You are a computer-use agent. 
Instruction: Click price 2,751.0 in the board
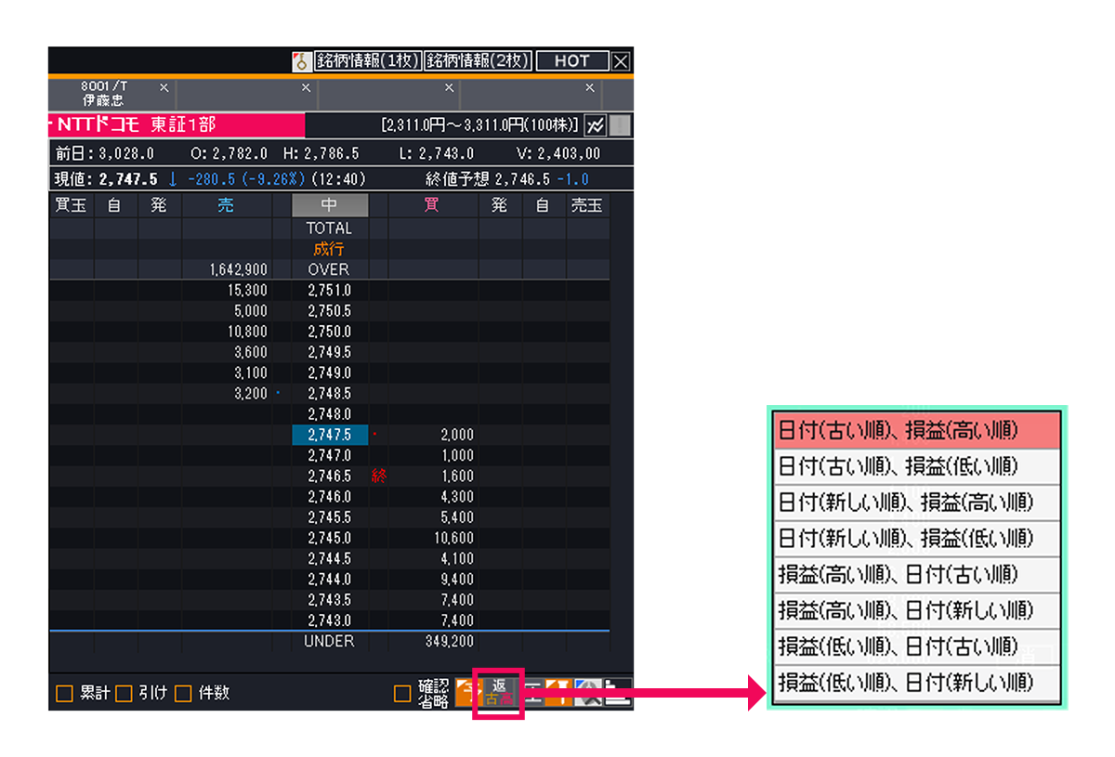tap(329, 290)
